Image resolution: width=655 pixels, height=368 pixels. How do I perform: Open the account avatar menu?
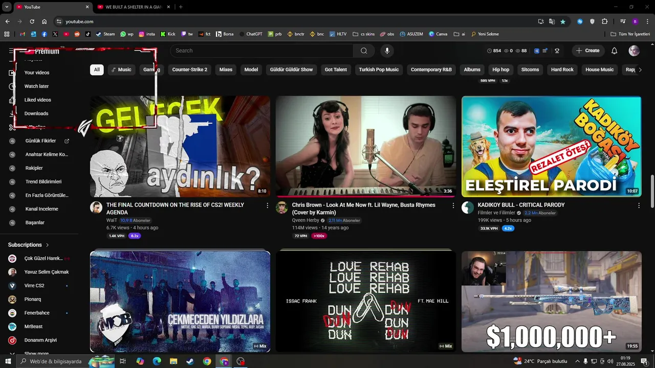tap(634, 51)
